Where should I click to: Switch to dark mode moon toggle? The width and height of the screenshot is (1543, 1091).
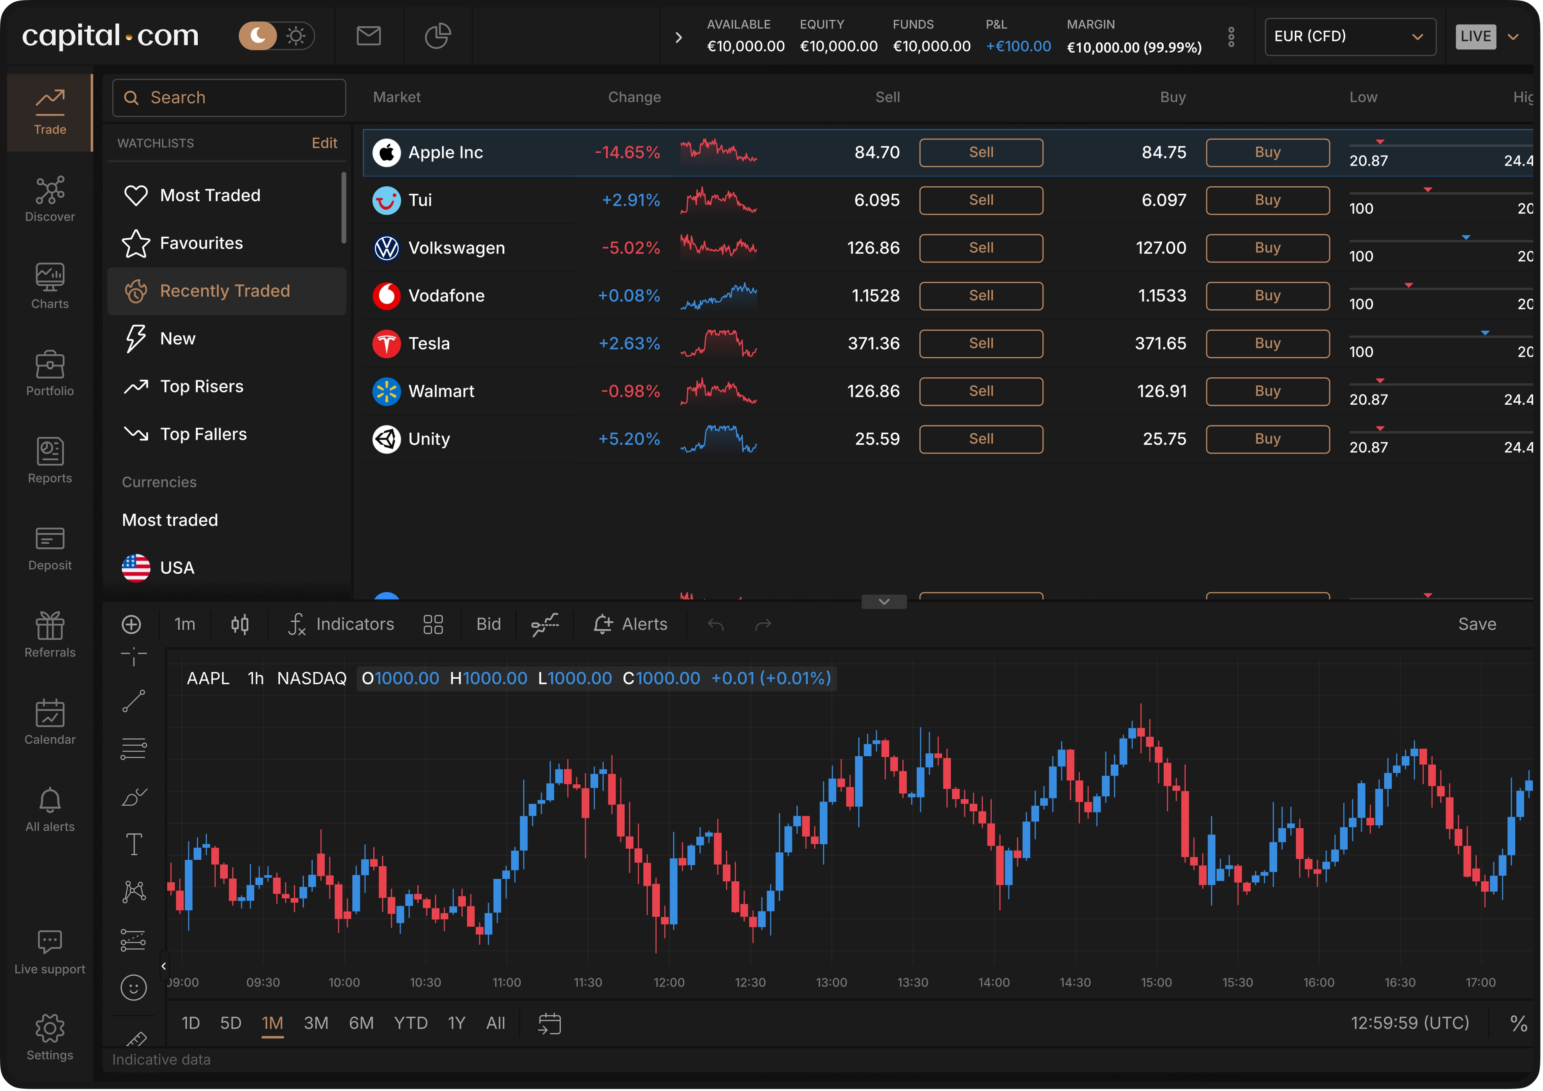click(x=259, y=36)
